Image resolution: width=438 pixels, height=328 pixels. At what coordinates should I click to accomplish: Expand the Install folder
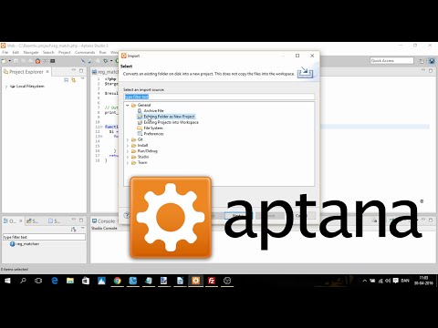[128, 146]
